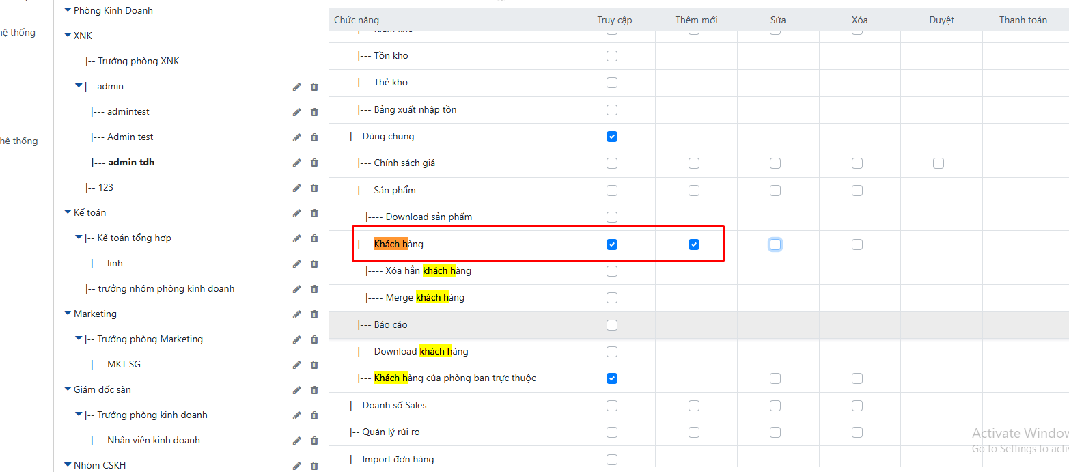Check Truy cập for Tồn kho

(612, 56)
